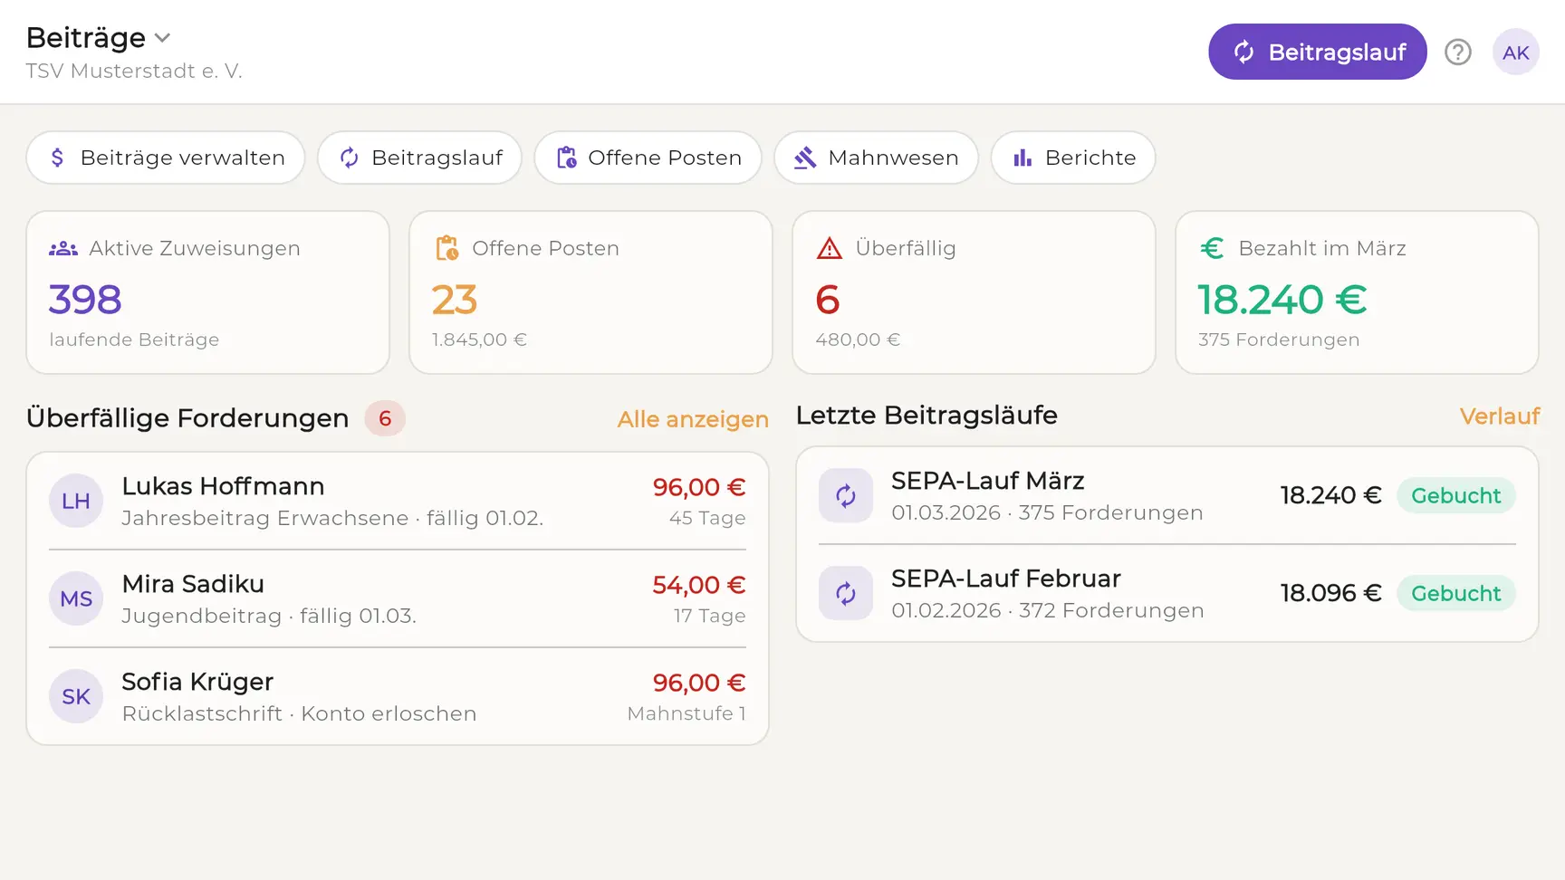Click the Rücklastschrift · Konto erloschen note

[x=299, y=713]
